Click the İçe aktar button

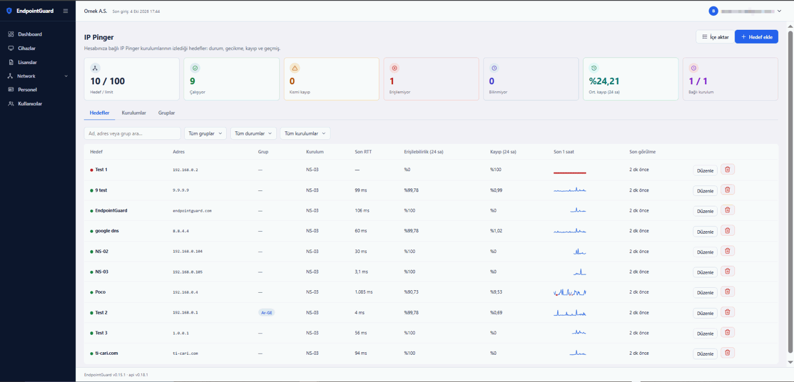(715, 37)
